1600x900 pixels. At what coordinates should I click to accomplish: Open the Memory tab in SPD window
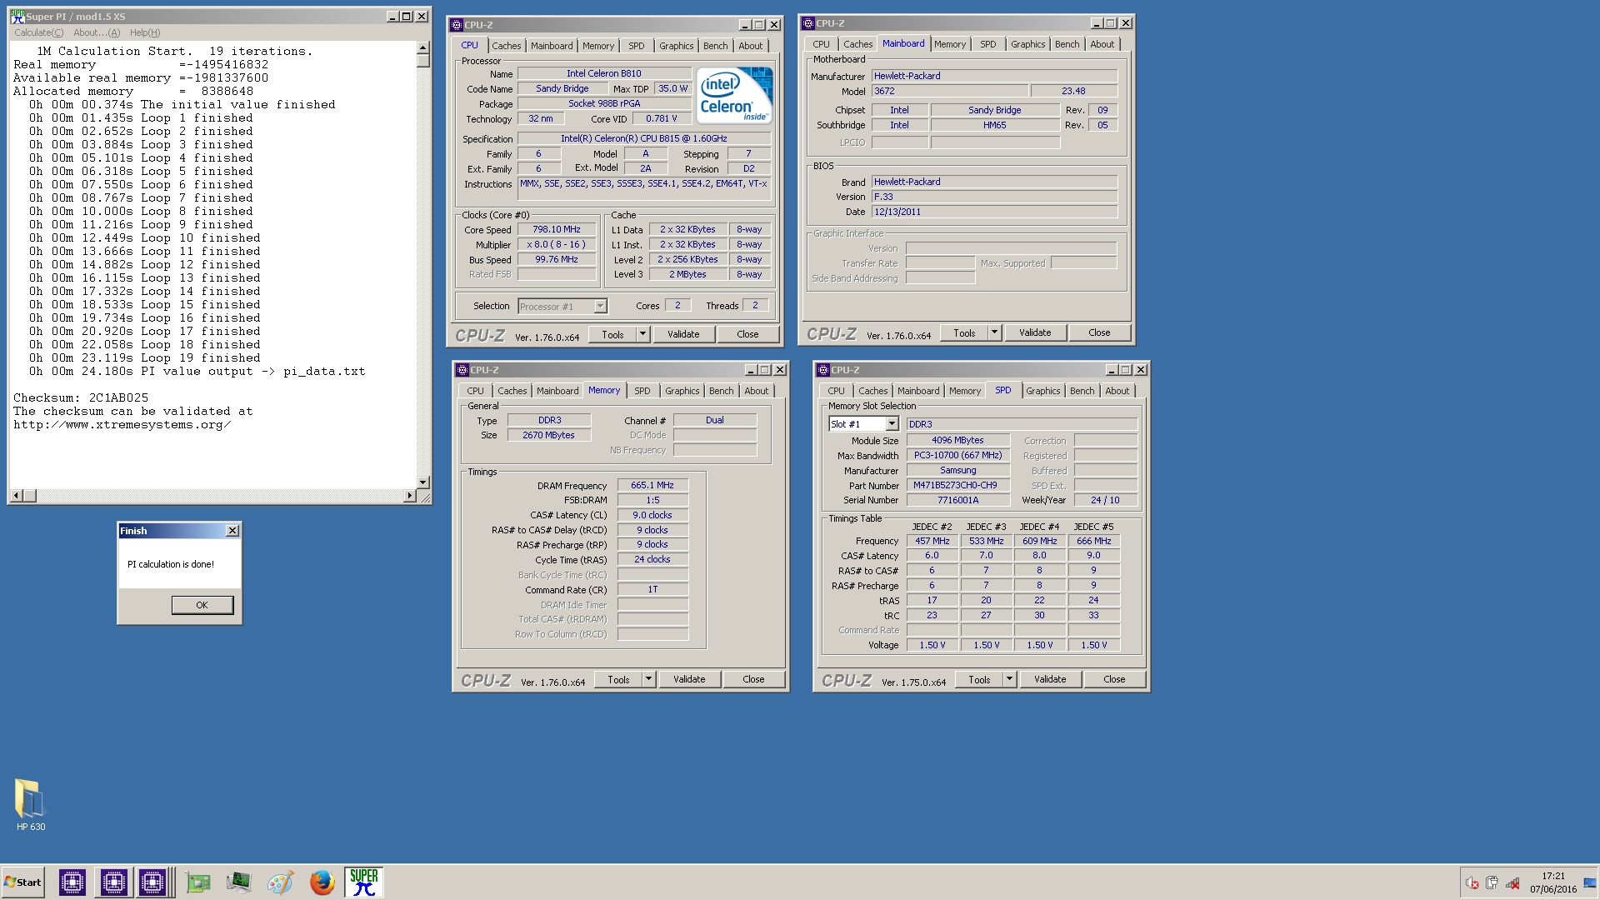pos(964,391)
